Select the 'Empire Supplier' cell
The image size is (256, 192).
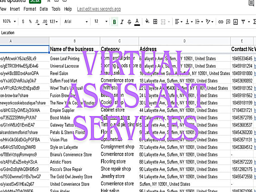(x=74, y=110)
